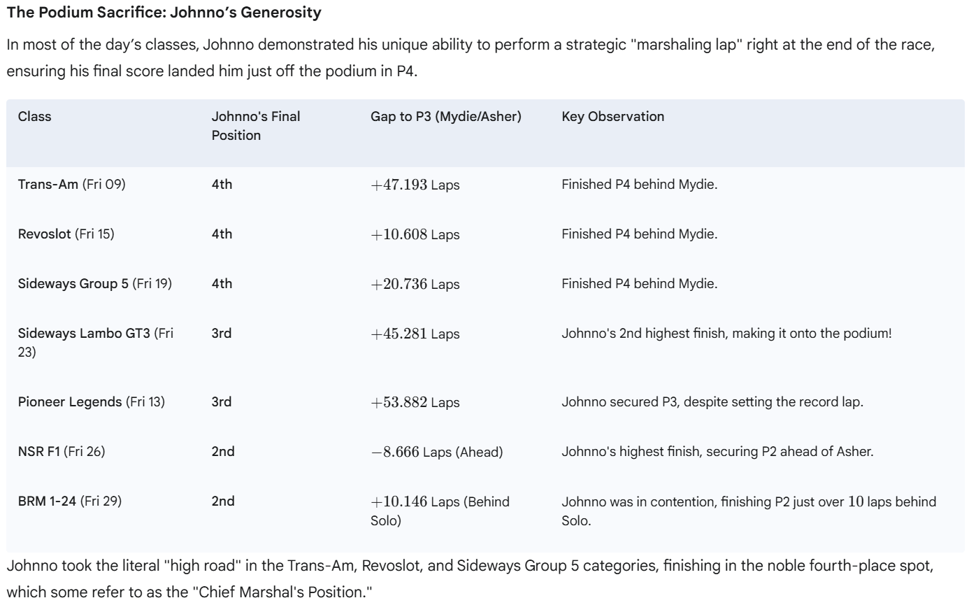969x605 pixels.
Task: Select the Trans-Am (Fri 09) class cell
Action: pos(72,185)
